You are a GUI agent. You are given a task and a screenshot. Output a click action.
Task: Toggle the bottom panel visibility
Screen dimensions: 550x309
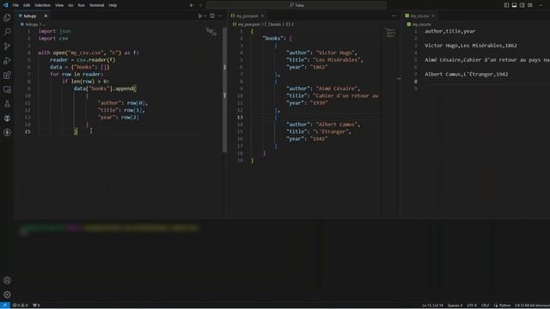[514, 5]
